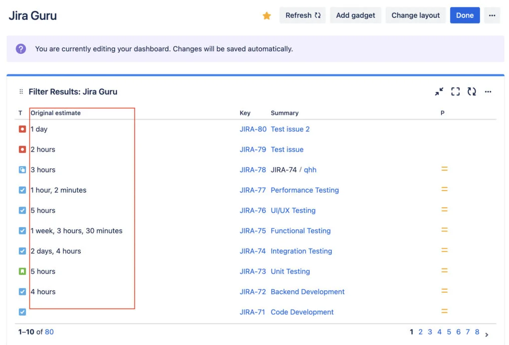Click the task type icon for JIRA-76
The width and height of the screenshot is (509, 345).
click(x=22, y=211)
